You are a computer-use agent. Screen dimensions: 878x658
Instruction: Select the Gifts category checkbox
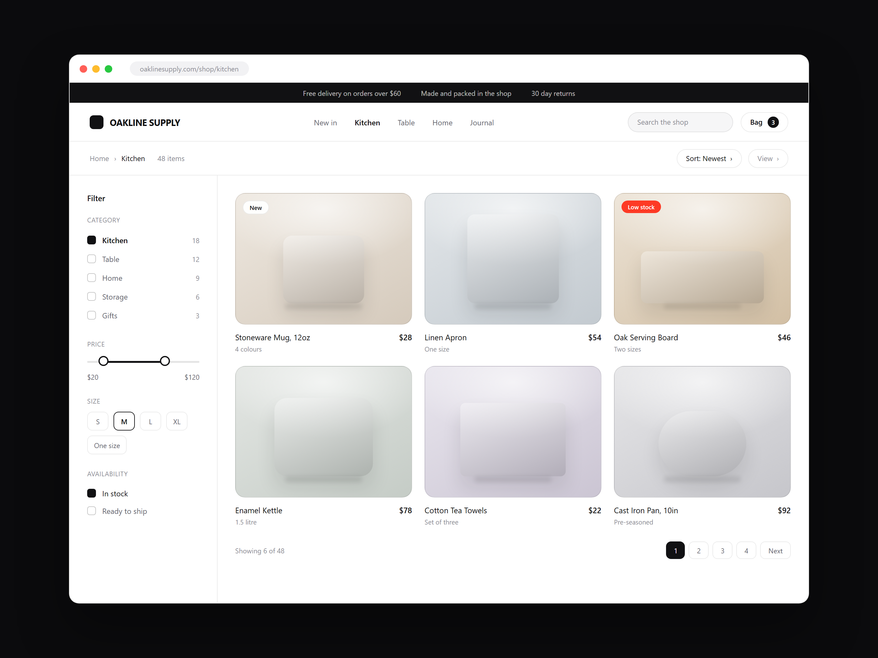[92, 315]
